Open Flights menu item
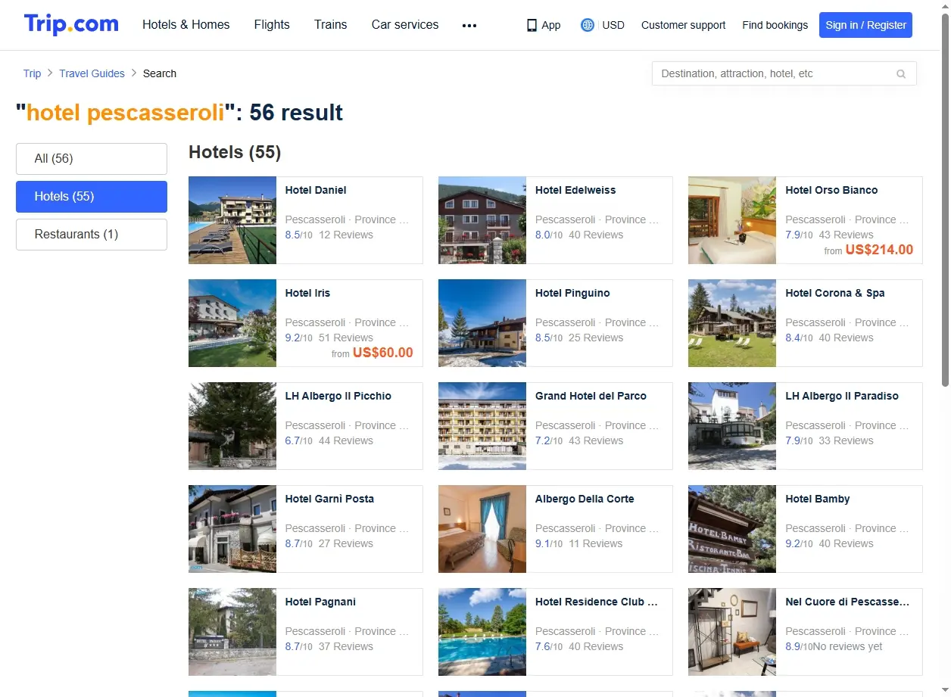 272,24
